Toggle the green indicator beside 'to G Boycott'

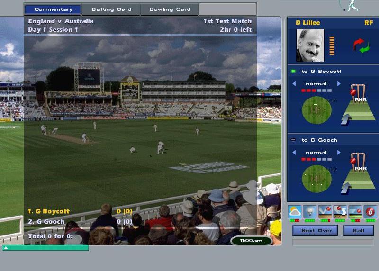[293, 72]
